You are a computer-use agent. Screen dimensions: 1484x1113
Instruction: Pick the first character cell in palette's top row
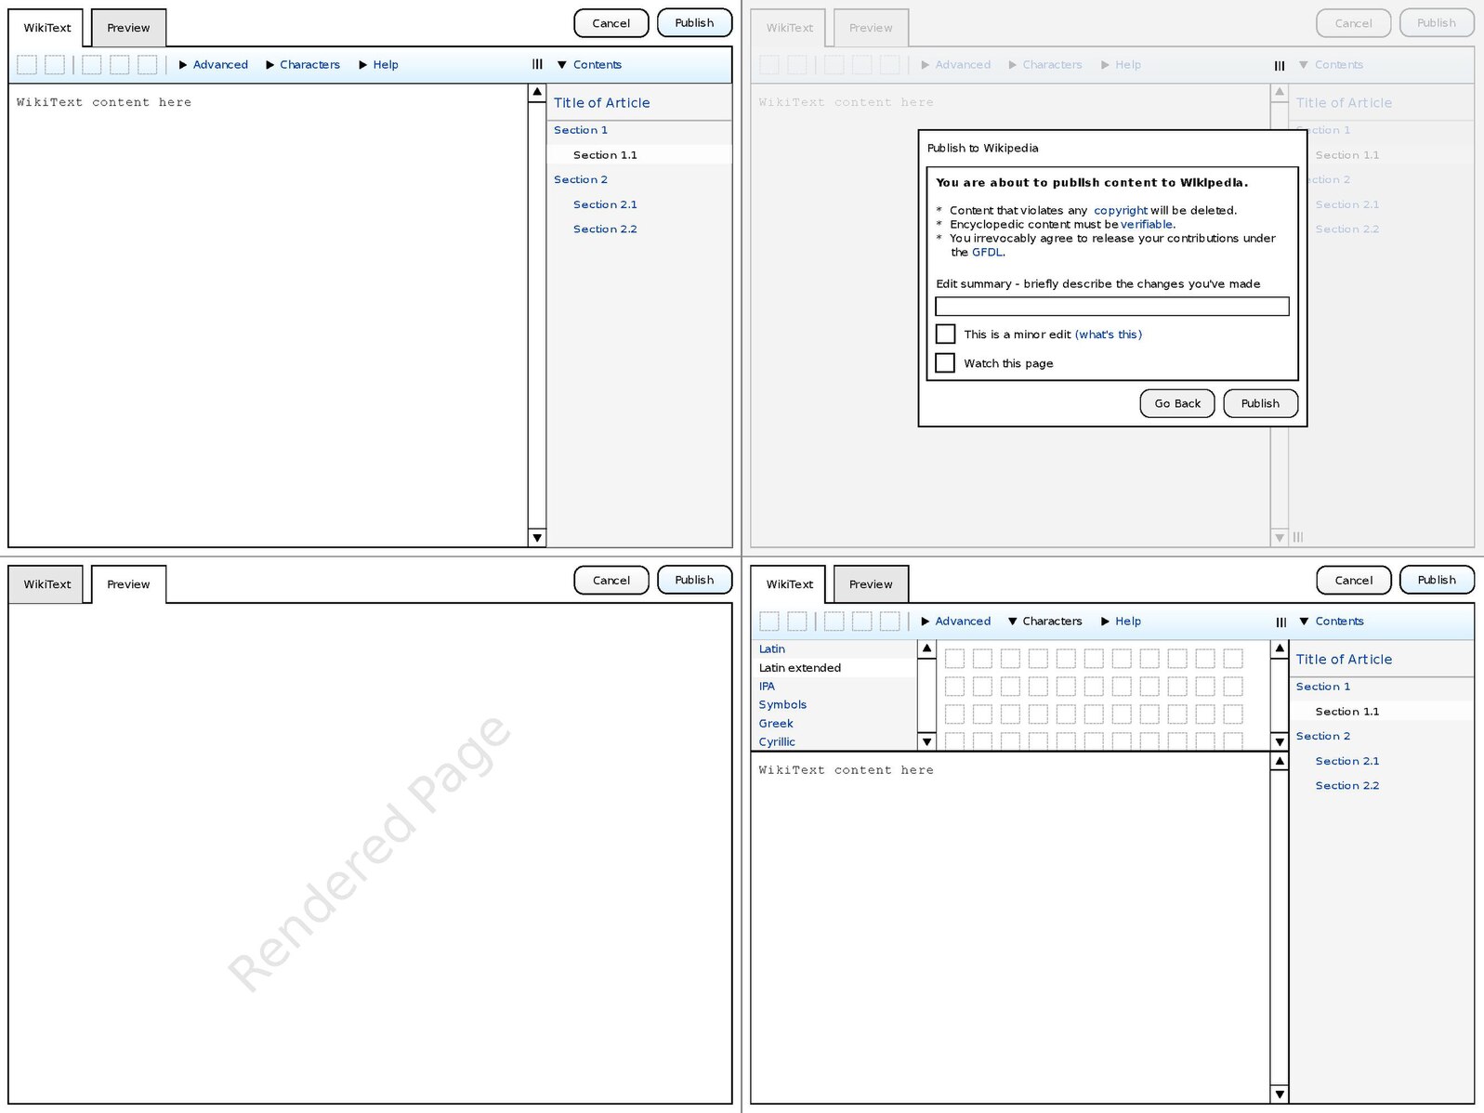[x=954, y=658]
